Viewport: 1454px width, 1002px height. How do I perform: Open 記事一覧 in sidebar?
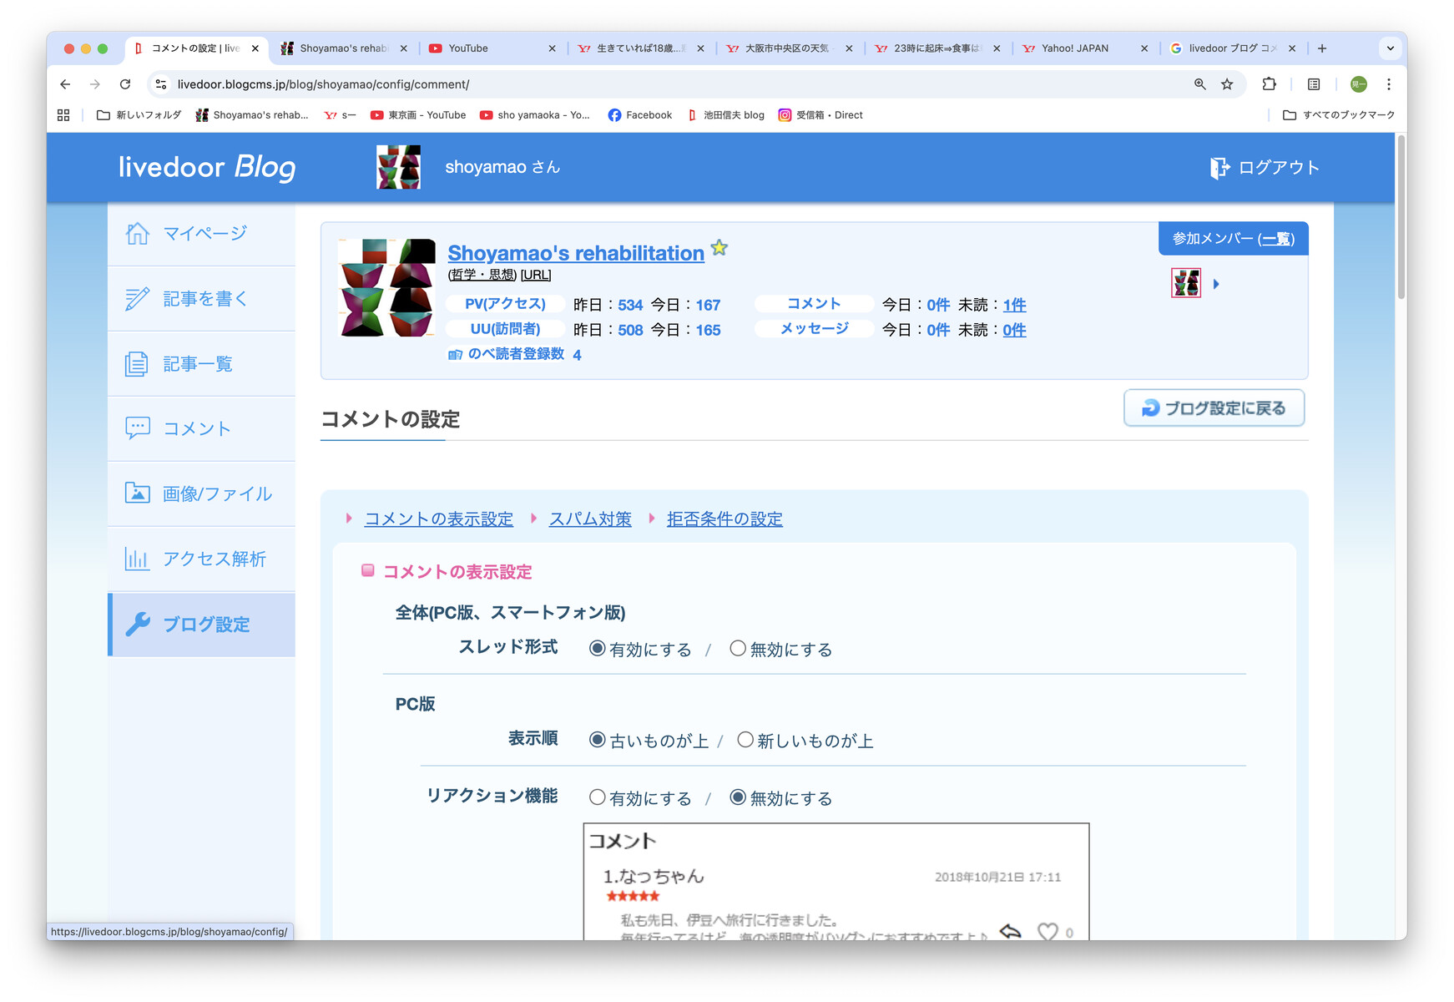pos(201,364)
